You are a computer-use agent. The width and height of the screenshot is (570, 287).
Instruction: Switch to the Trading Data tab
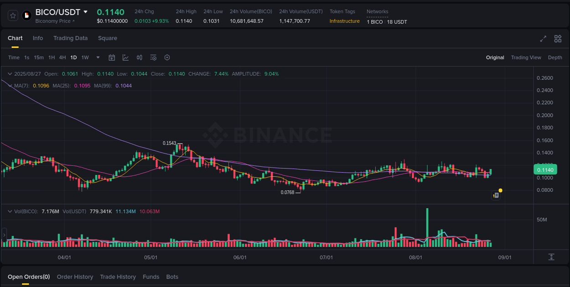70,38
